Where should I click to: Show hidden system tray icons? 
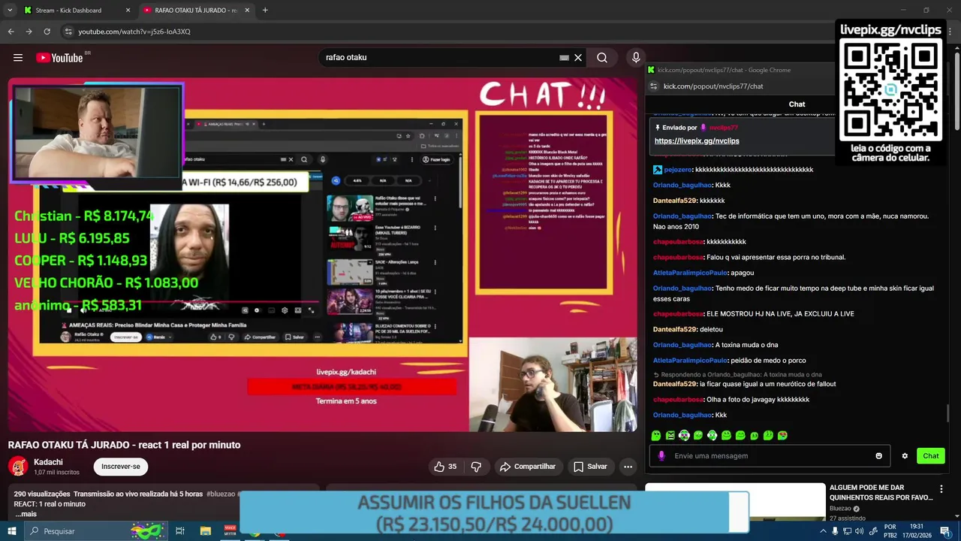point(823,531)
